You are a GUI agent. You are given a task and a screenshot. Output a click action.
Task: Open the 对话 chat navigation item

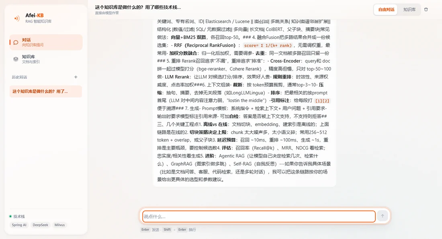point(46,42)
